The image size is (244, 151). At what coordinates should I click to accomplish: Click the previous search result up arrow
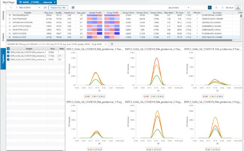[x=216, y=7]
